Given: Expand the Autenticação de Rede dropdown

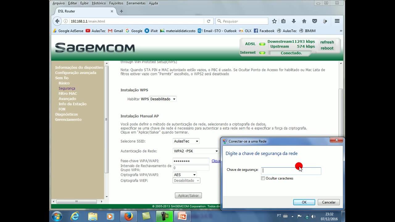Looking at the screenshot, I should [x=195, y=151].
